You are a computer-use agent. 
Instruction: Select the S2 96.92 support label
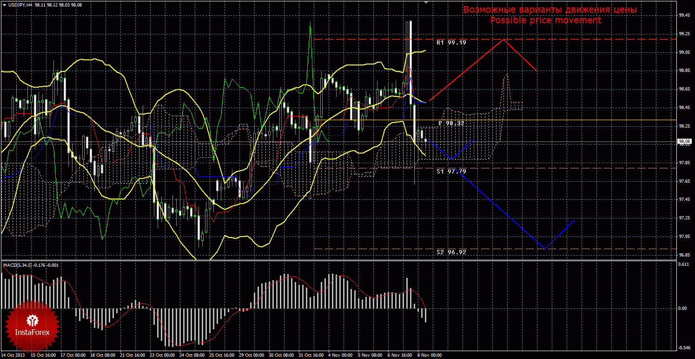click(x=451, y=252)
